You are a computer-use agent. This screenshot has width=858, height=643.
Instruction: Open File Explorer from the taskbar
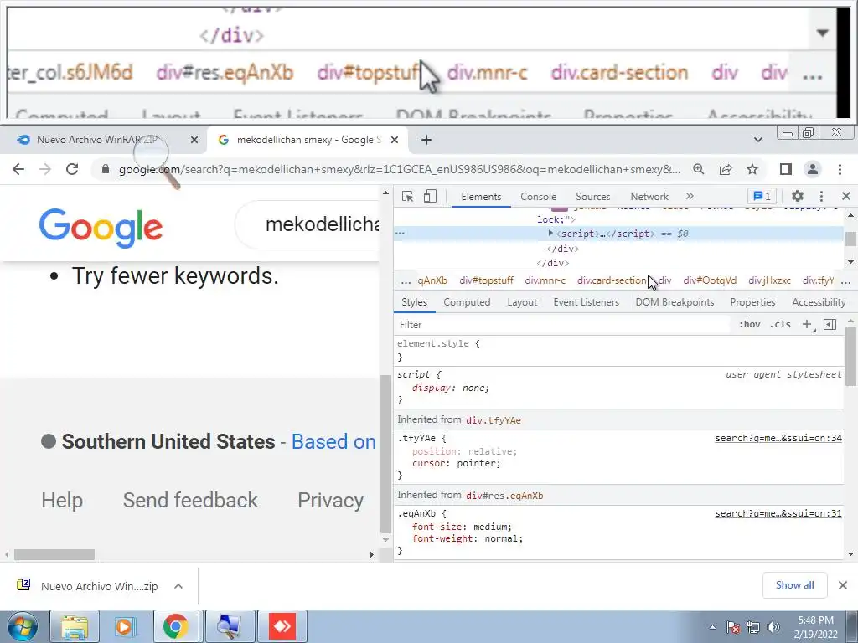click(x=74, y=626)
